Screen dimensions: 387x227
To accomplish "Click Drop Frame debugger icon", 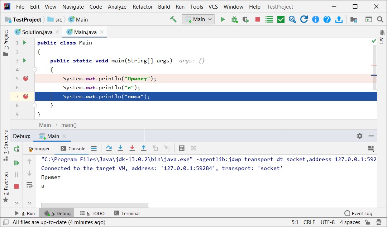I will pos(155,148).
